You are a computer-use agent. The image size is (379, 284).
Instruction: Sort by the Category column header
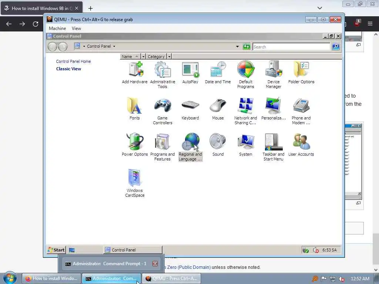(156, 57)
